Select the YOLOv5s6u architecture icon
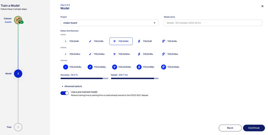Image resolution: width=268 pixels, height=135 pixels. 90,67
